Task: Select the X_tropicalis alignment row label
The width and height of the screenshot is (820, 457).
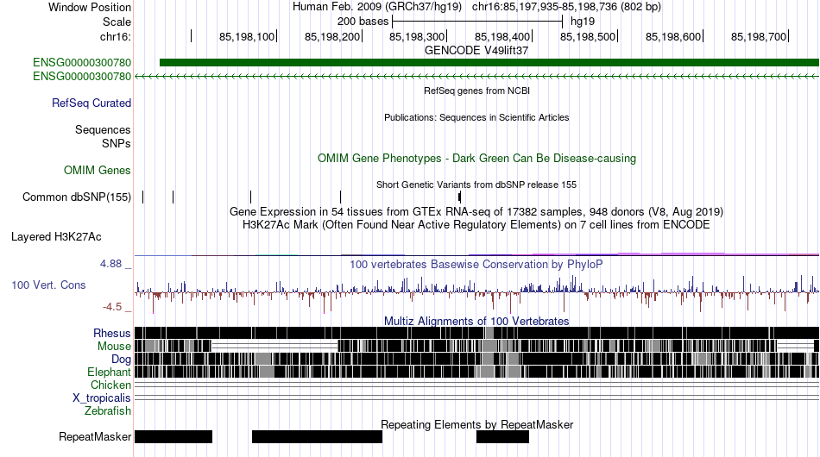Action: [102, 398]
